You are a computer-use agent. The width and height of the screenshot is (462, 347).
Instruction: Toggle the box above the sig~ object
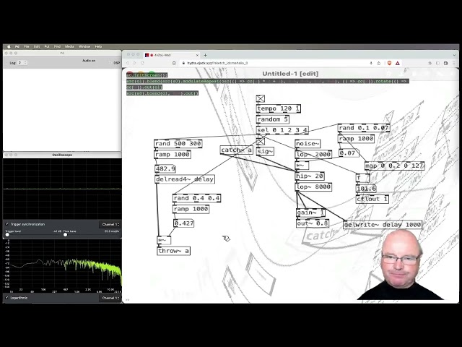click(261, 142)
